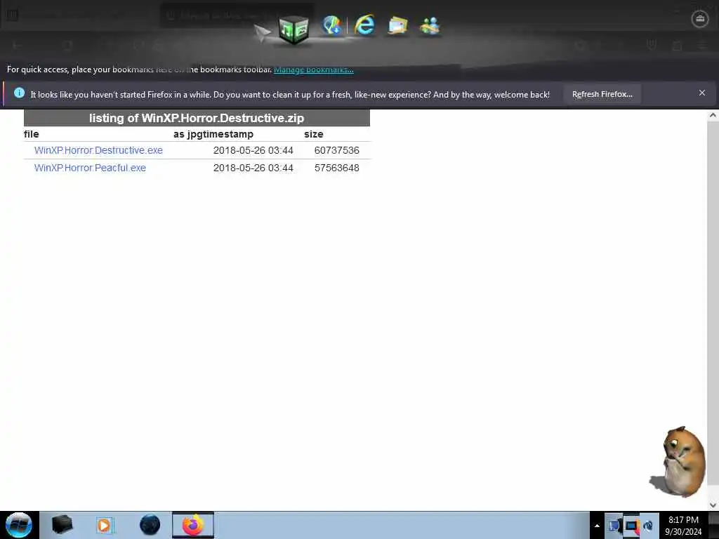Screen dimensions: 719x539
Task: Click the 'as jpg' column header
Action: click(x=185, y=134)
